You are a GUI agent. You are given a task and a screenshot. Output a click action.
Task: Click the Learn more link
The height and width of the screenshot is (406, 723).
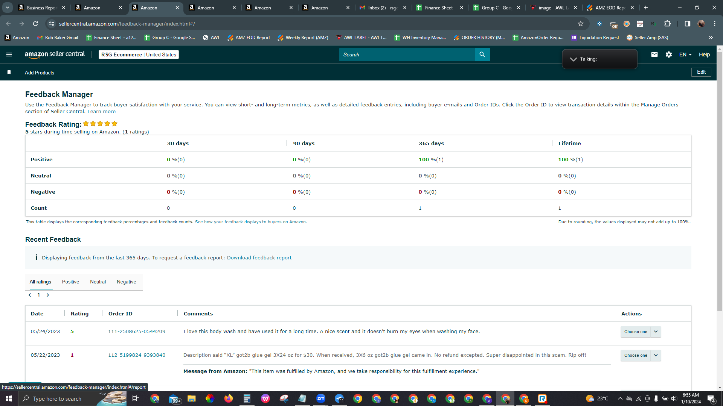102,112
